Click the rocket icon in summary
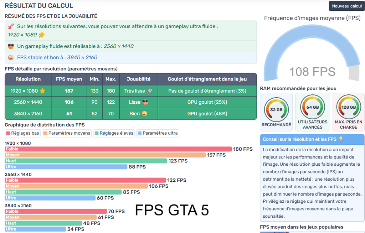Viewport: 365px width, 233px height. pyautogui.click(x=11, y=26)
